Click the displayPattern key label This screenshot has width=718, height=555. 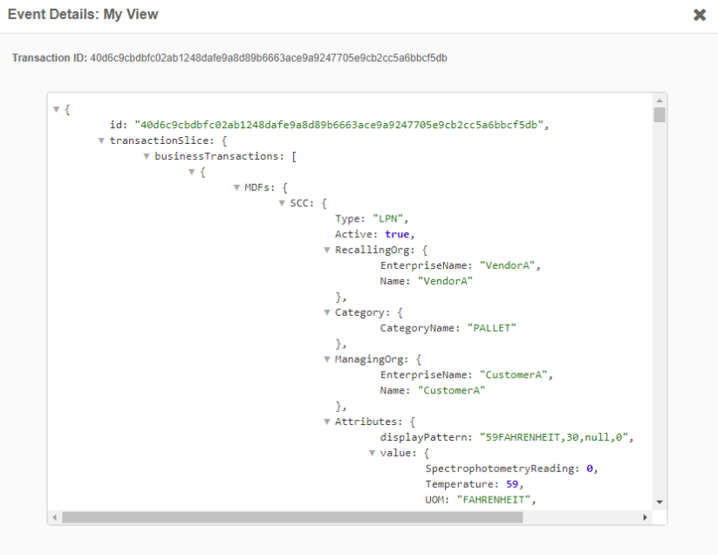coord(426,437)
